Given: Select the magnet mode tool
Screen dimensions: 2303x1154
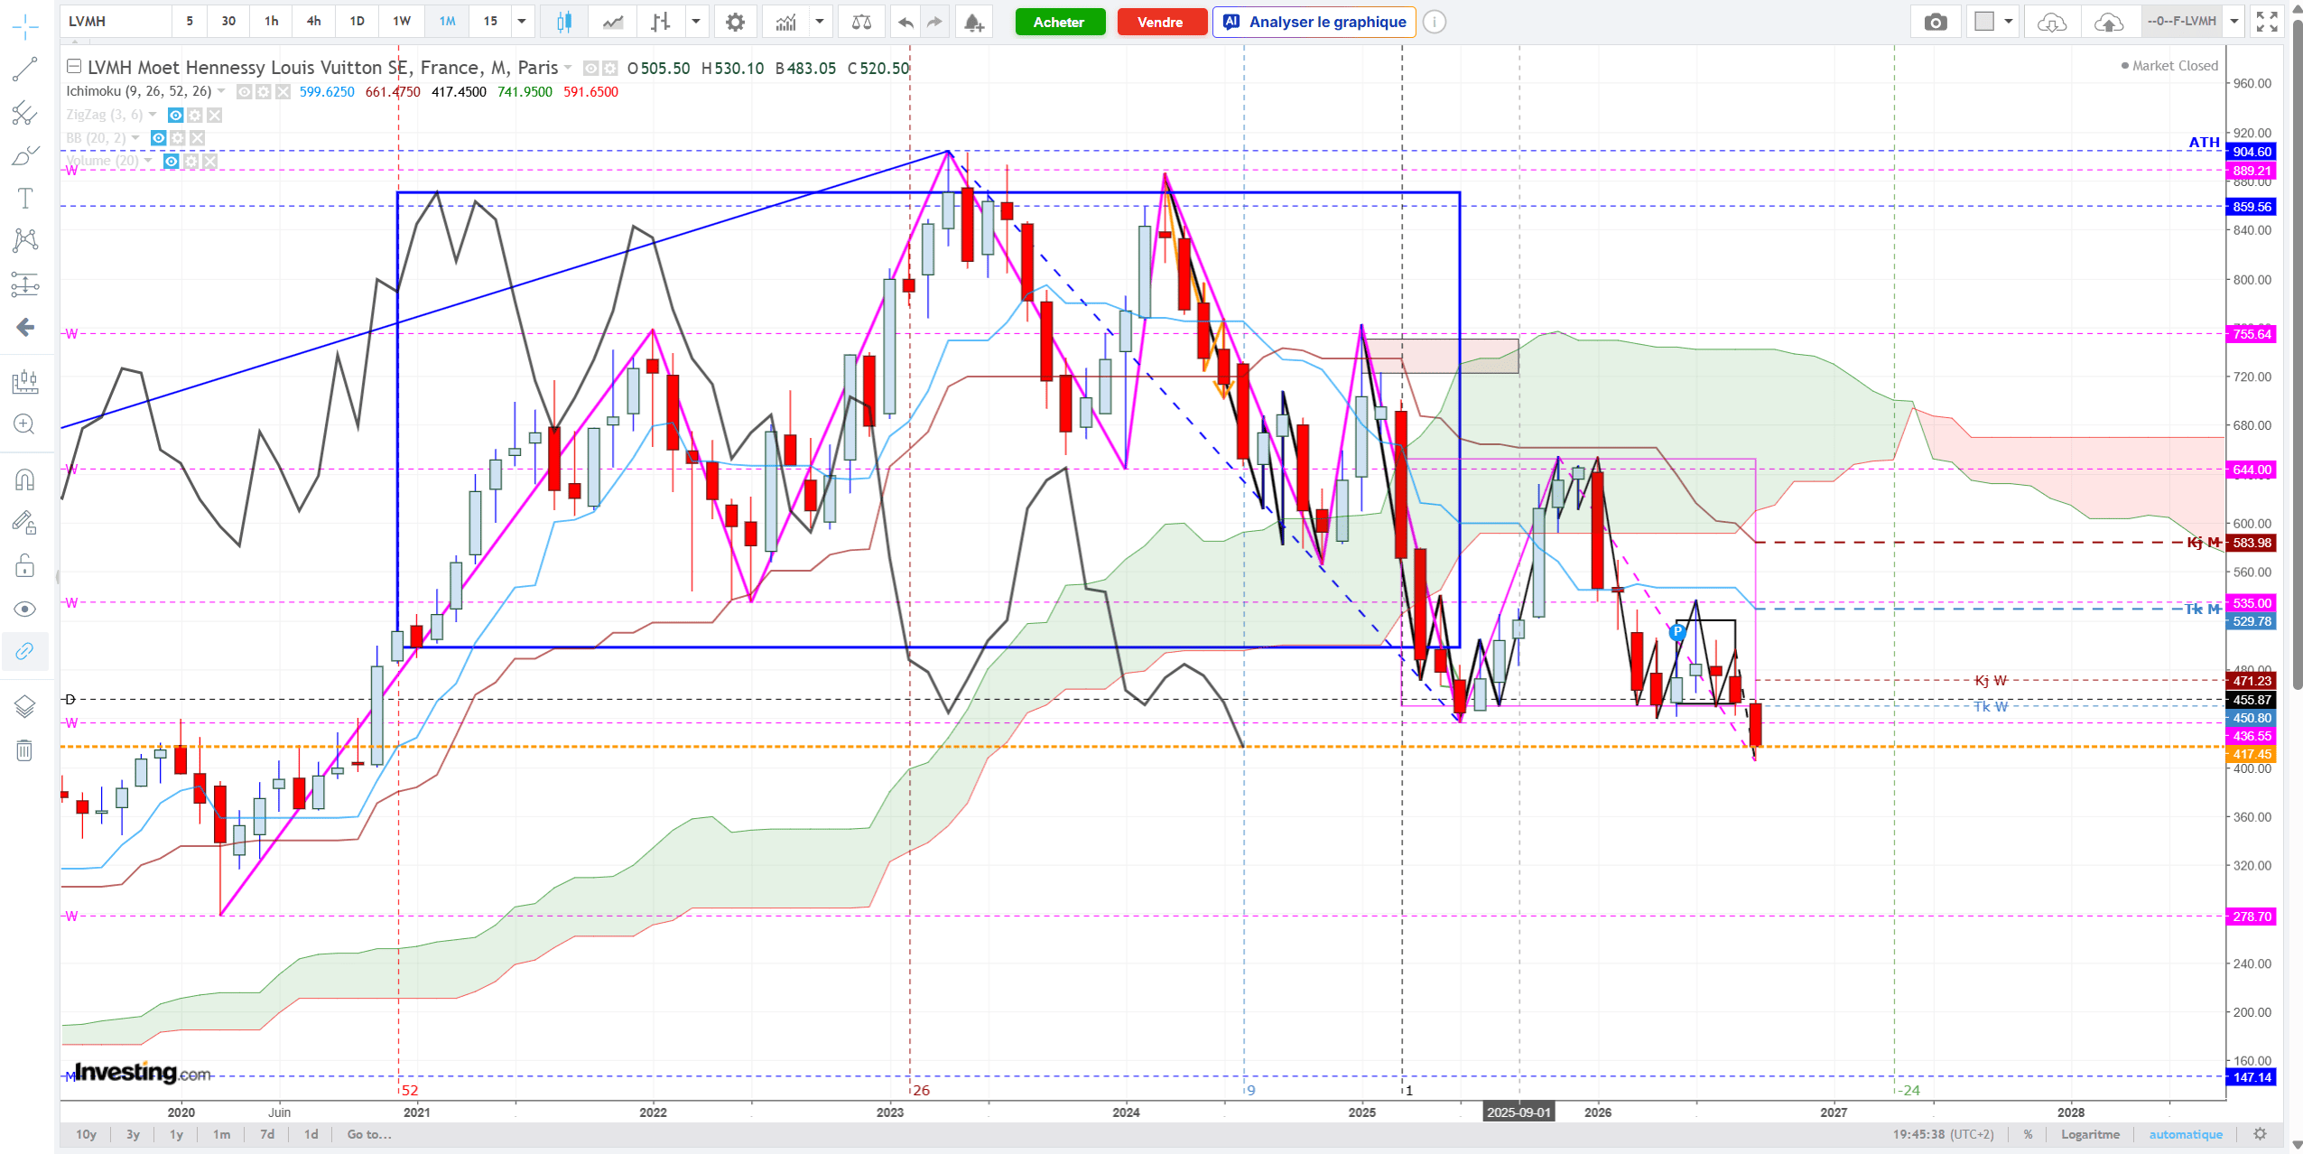Looking at the screenshot, I should (24, 479).
